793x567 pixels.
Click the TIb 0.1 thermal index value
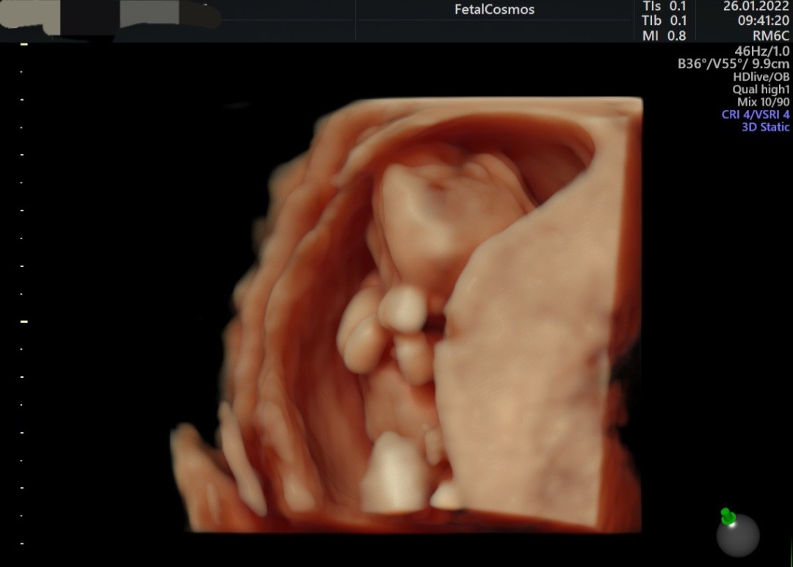664,21
